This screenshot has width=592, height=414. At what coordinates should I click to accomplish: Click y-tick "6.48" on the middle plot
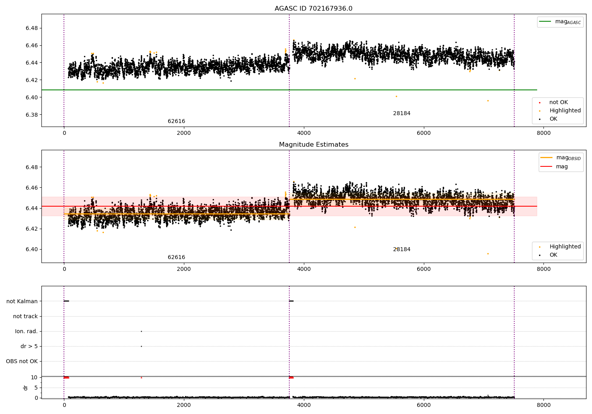click(32, 168)
